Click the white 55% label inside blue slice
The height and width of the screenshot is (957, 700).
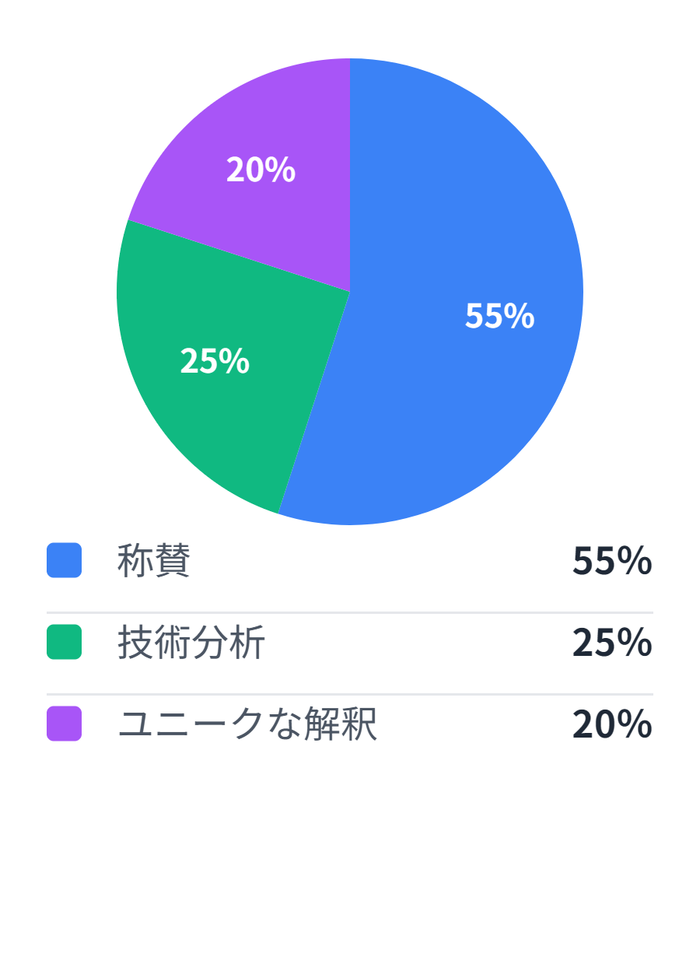pos(499,316)
